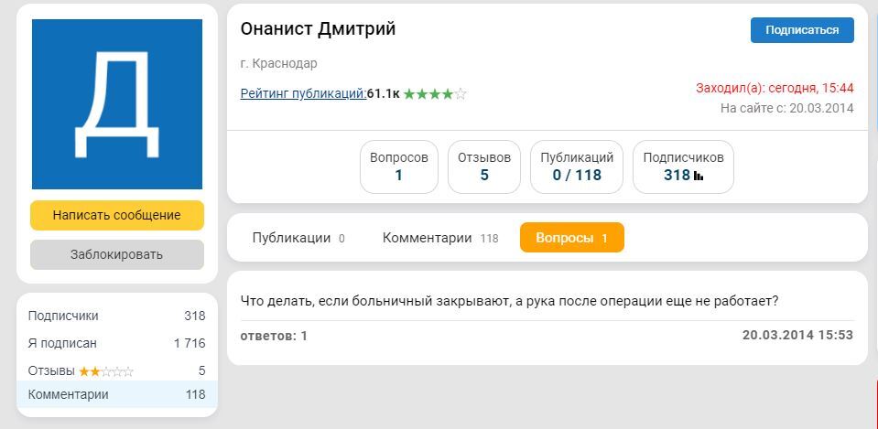
Task: Click the "Заблокировать" button
Action: pyautogui.click(x=117, y=255)
